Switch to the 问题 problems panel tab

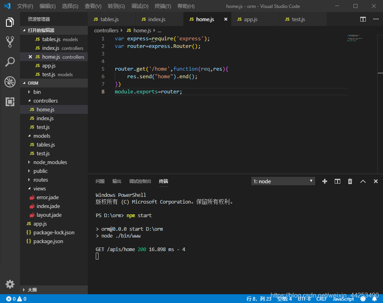tap(100, 181)
